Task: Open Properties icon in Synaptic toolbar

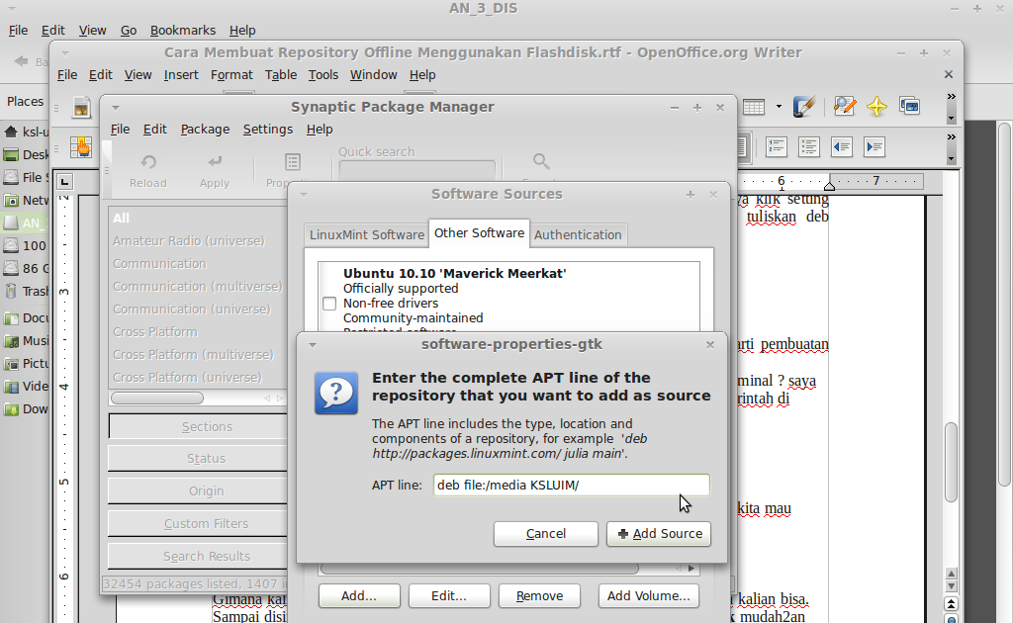Action: coord(293,162)
